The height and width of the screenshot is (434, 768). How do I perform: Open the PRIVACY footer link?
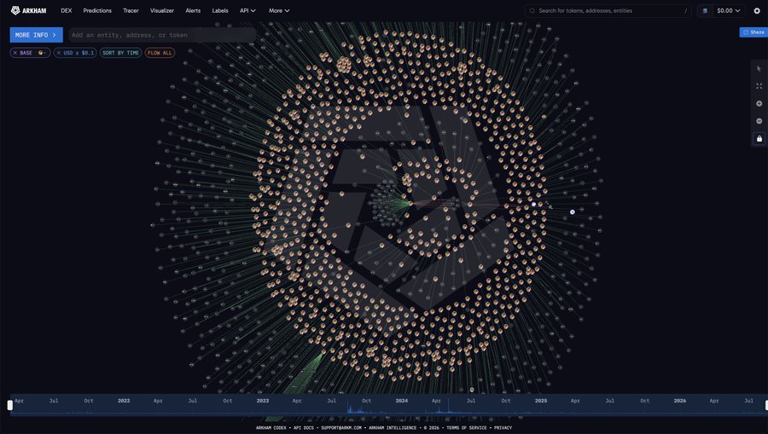pos(503,428)
